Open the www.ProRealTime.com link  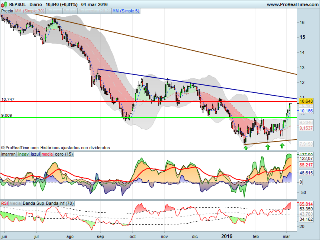[292, 4]
